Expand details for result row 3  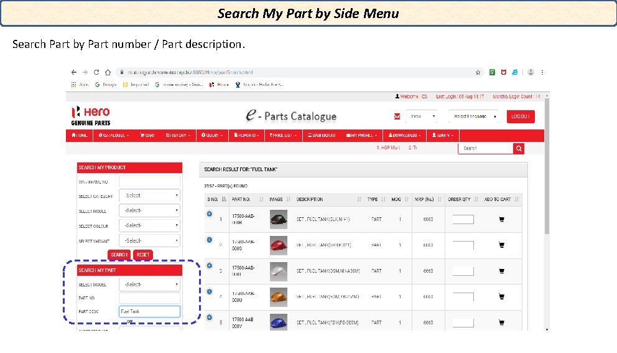[210, 266]
